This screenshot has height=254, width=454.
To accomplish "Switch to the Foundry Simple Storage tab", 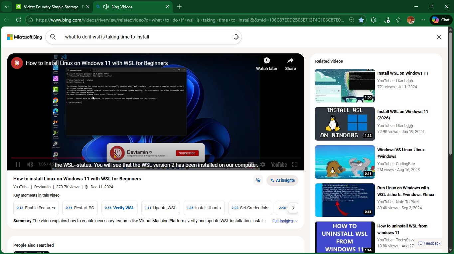I will tap(52, 7).
